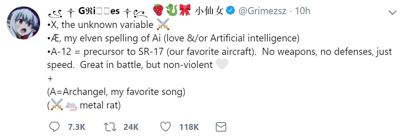View replies via the 7.3K count
The height and width of the screenshot is (137, 406).
76,127
